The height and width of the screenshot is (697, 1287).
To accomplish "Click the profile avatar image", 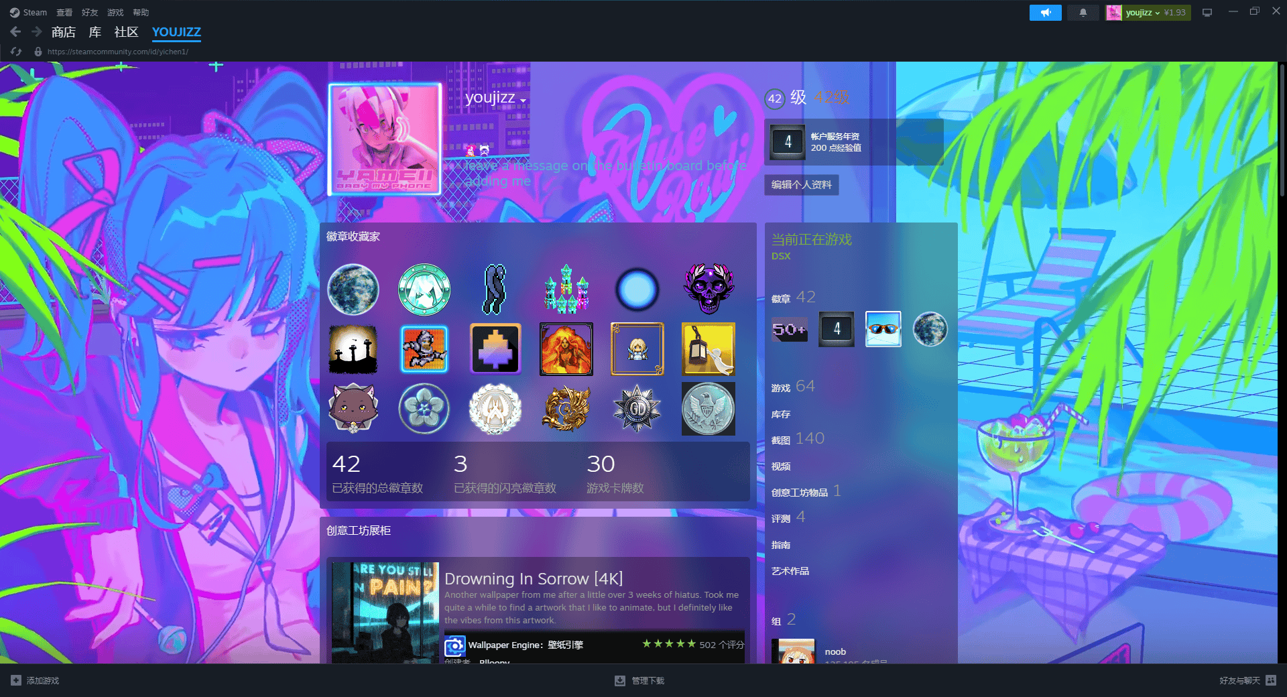I will click(x=385, y=139).
